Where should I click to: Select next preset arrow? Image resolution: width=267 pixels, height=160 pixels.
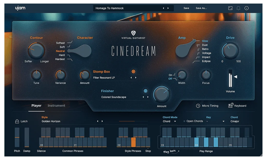tap(168, 8)
